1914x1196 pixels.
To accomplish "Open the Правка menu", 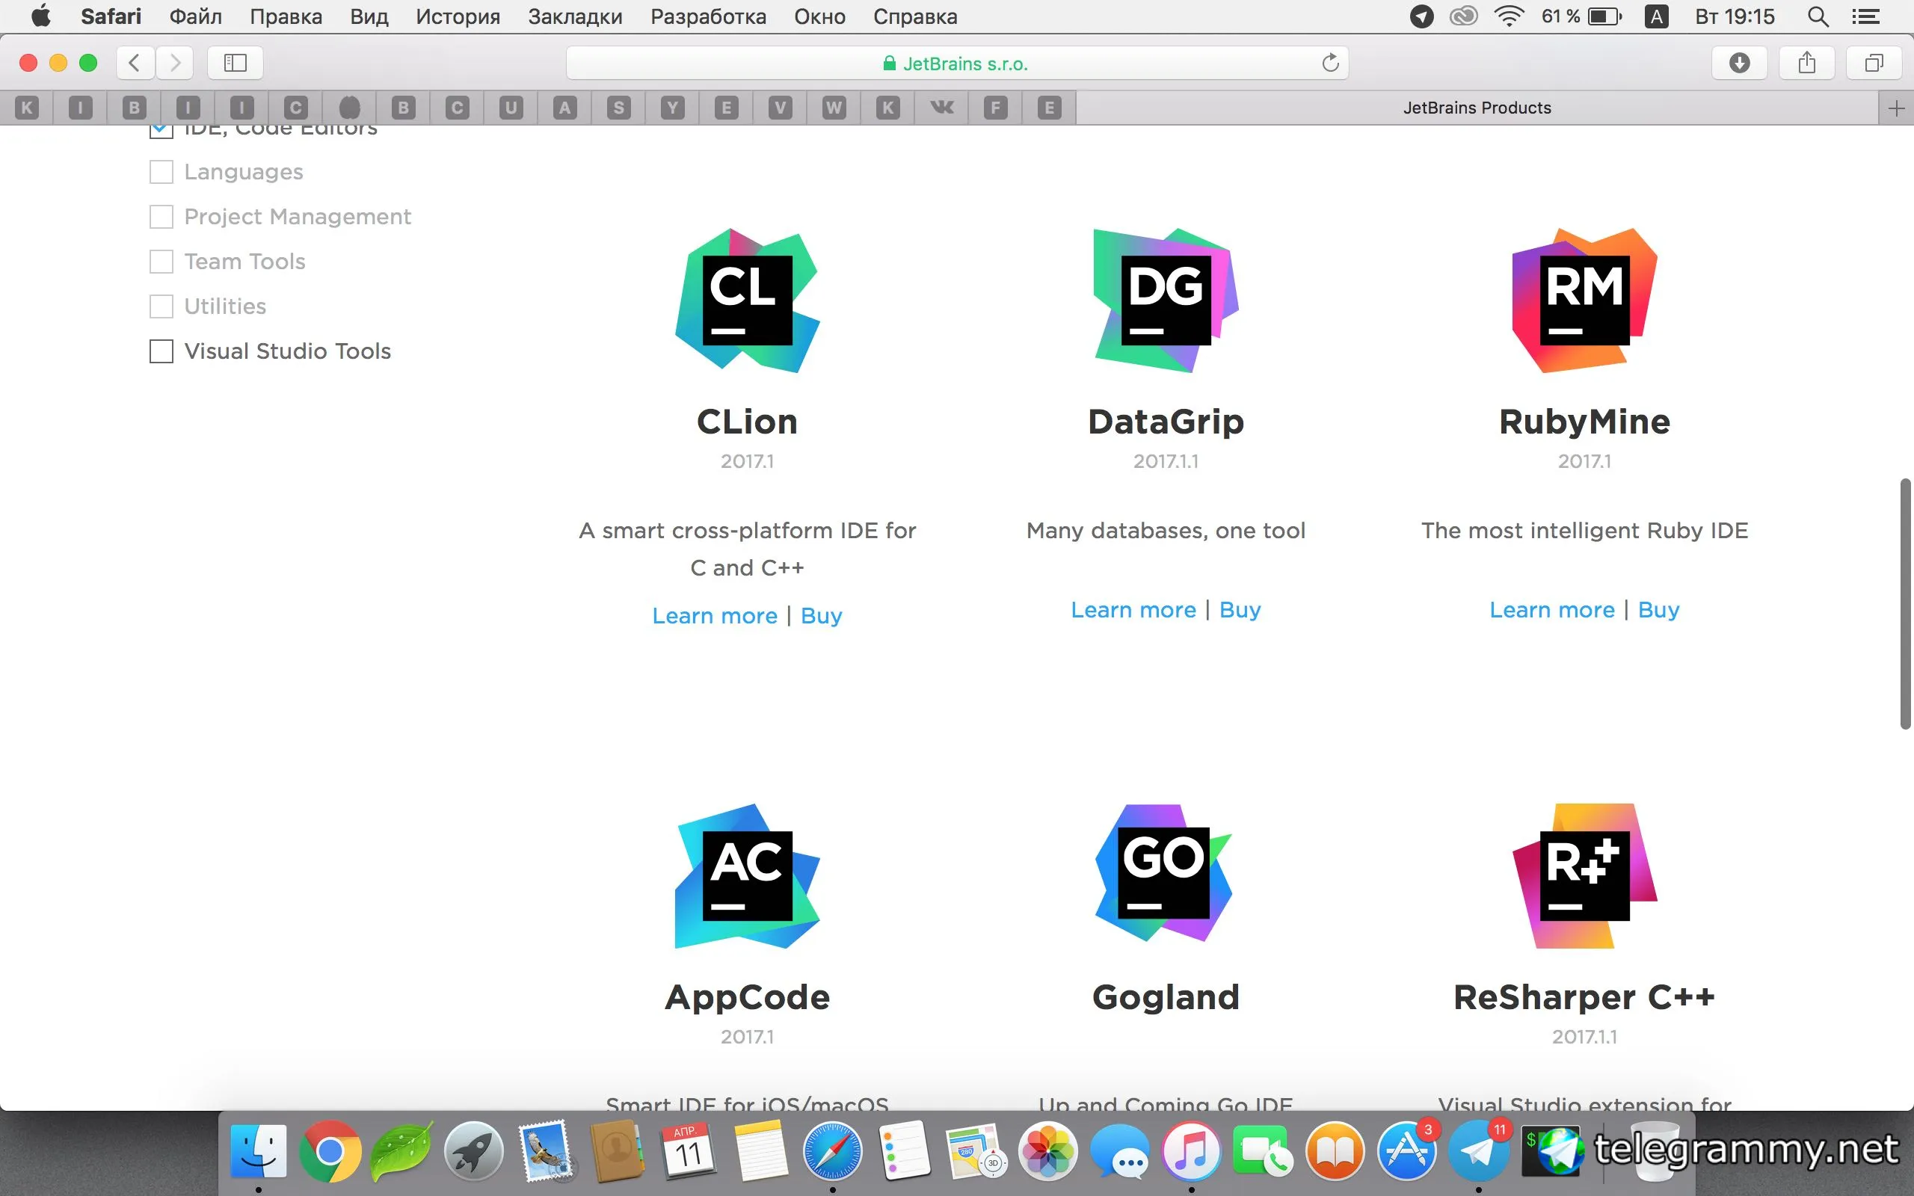I will (x=286, y=16).
